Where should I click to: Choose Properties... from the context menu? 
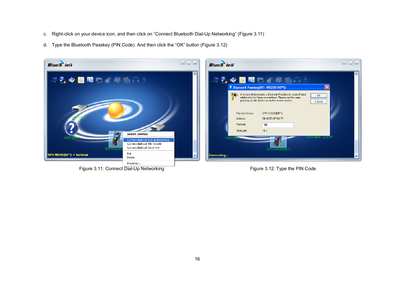pos(149,163)
